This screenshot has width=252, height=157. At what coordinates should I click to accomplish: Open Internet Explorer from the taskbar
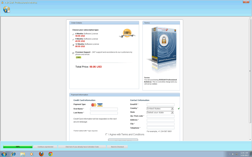pyautogui.click(x=13, y=154)
